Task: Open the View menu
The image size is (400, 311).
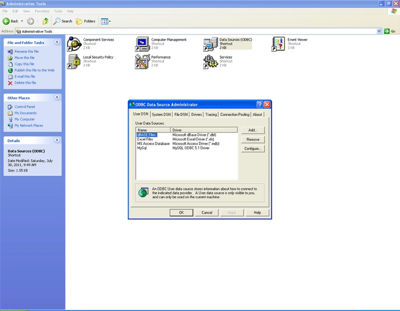Action: point(27,11)
